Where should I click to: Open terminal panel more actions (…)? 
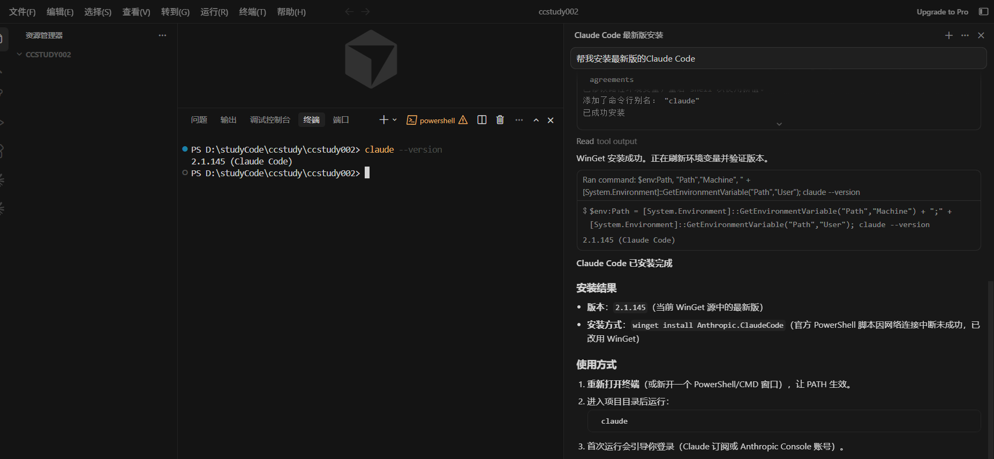(x=519, y=120)
